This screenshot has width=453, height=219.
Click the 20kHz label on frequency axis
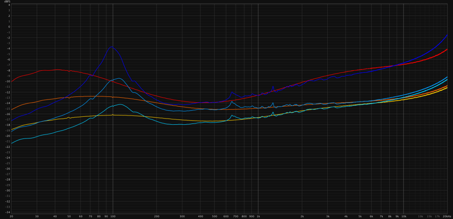446,216
